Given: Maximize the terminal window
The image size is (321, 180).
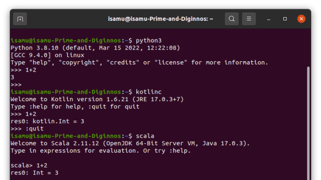Looking at the screenshot, I should pyautogui.click(x=285, y=19).
